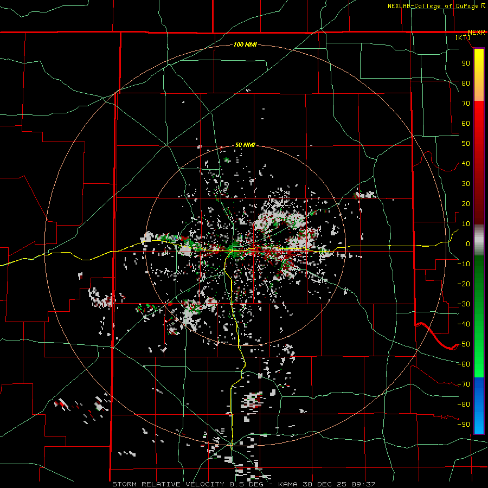Click the "0" value on velocity scale
The image size is (488, 488).
pos(468,244)
